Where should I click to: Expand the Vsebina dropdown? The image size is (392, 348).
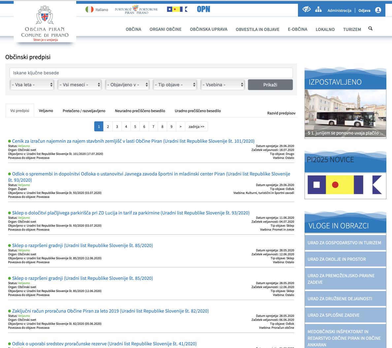point(222,85)
